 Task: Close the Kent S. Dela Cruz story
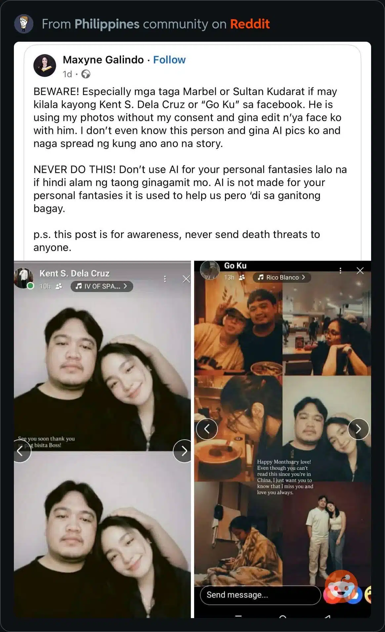coord(186,279)
